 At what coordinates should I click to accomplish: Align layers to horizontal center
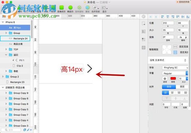coord(167,17)
